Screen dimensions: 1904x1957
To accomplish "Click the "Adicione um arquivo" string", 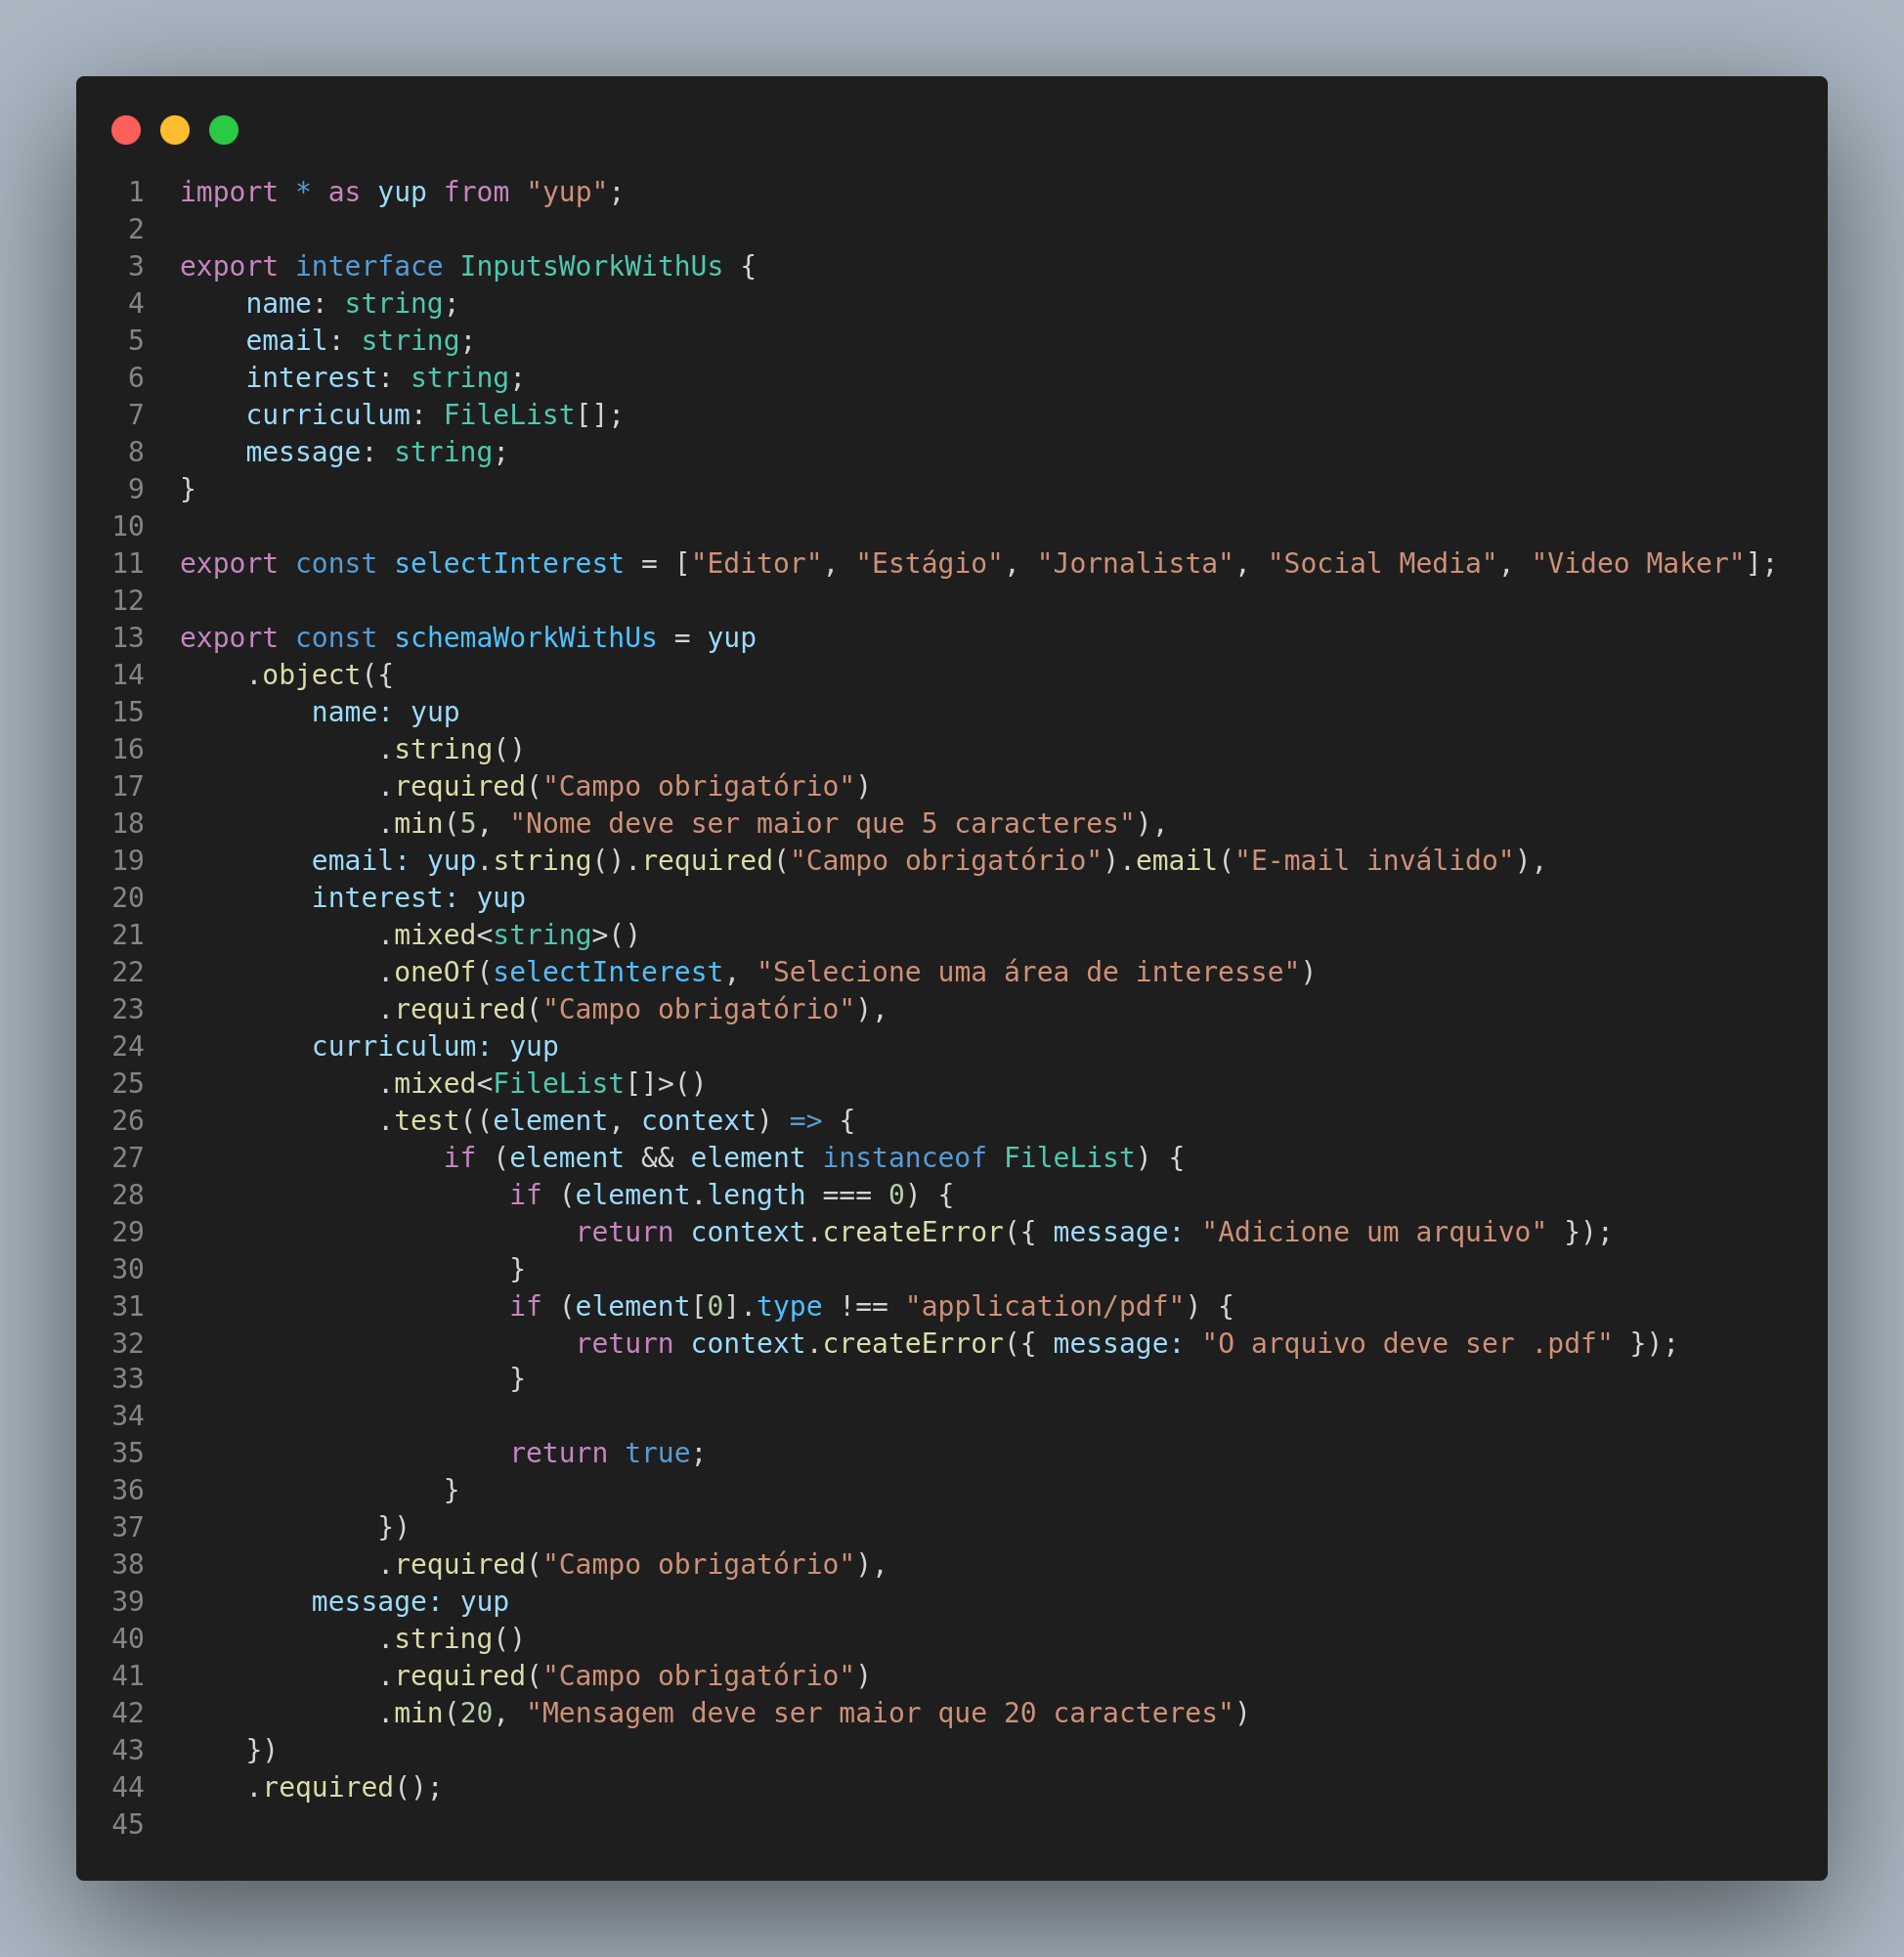I will click(1375, 1231).
